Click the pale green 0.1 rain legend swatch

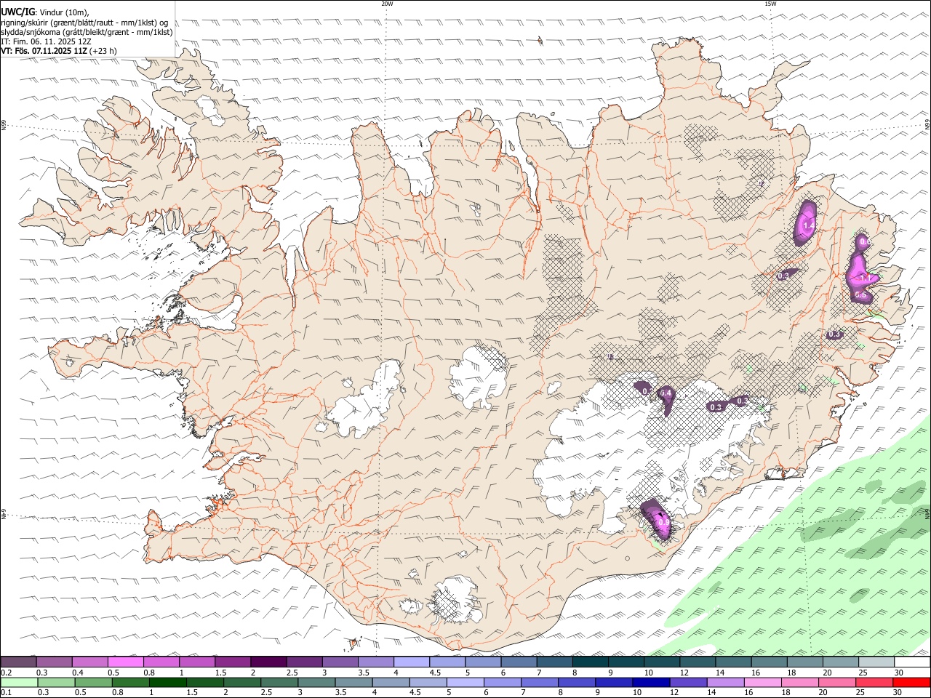point(19,682)
